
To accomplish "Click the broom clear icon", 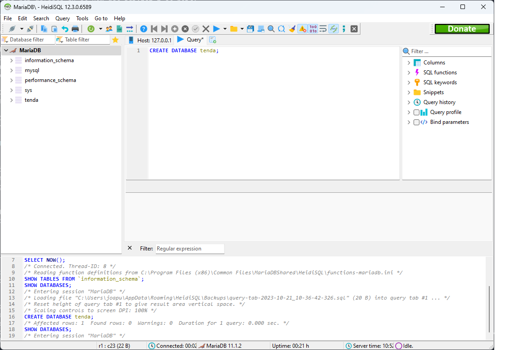I will click(292, 29).
